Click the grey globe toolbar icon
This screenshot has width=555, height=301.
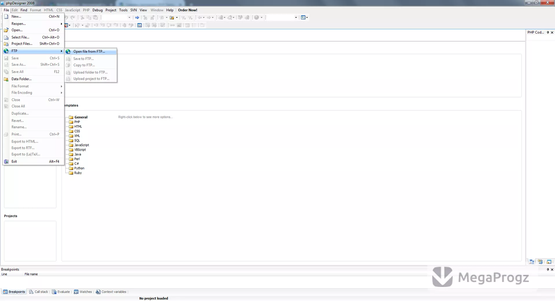click(256, 18)
